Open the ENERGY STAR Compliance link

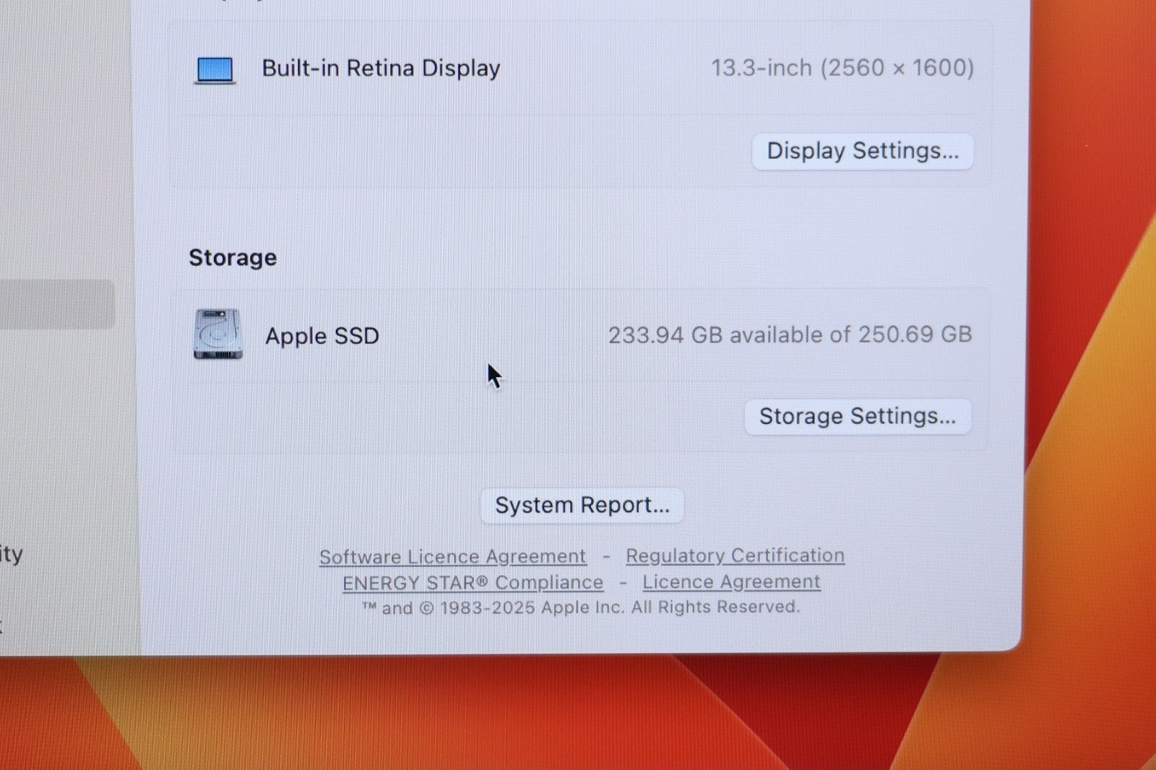(473, 582)
